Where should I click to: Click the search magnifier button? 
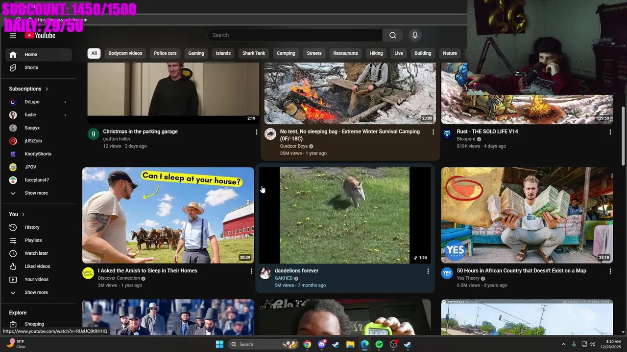pos(393,35)
